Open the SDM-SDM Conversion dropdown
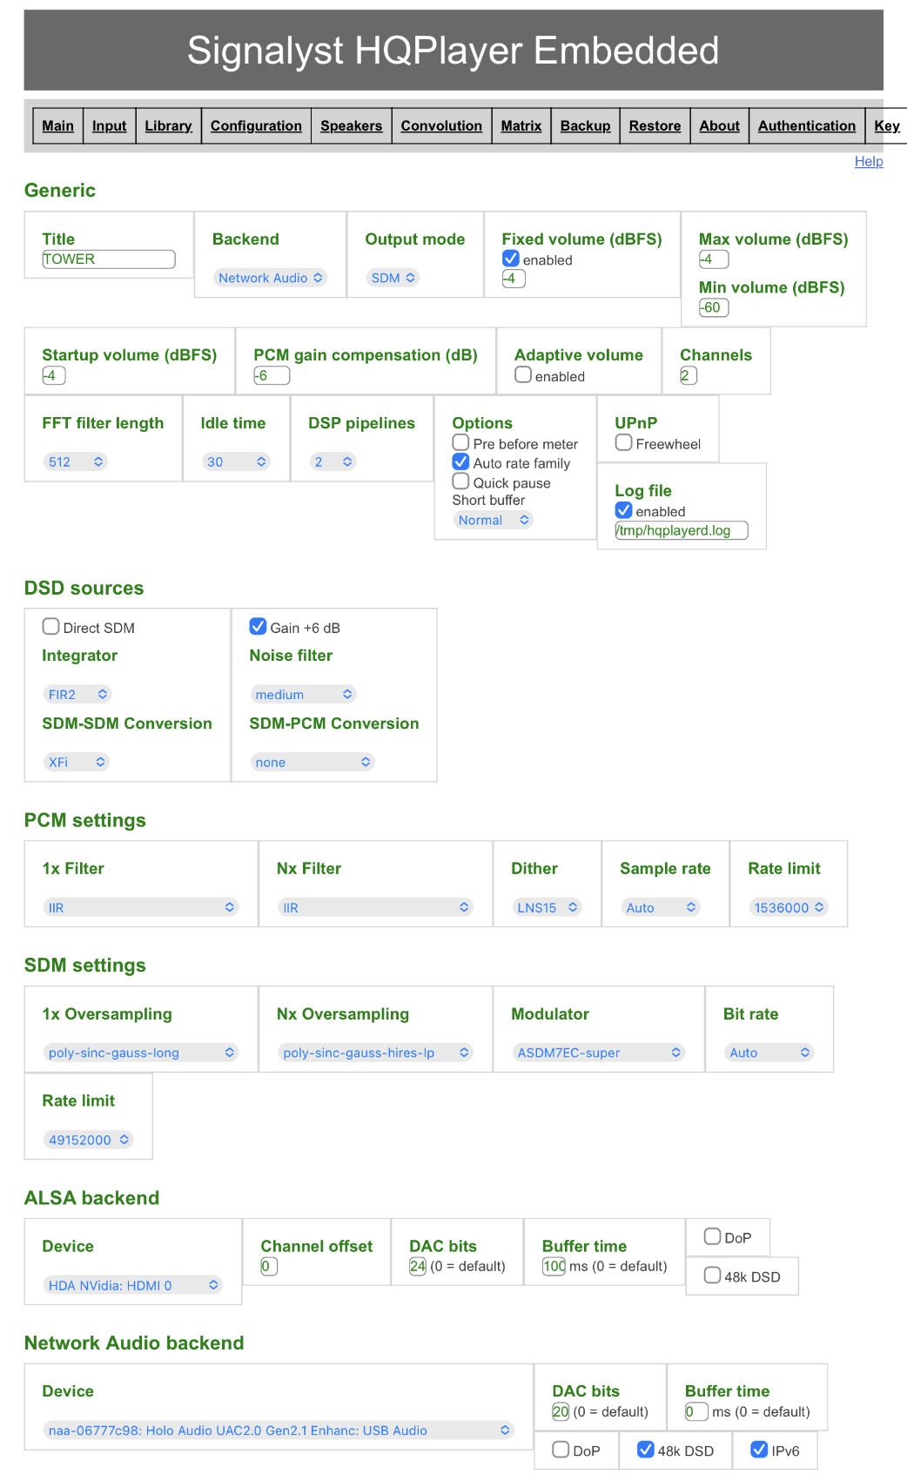 [77, 762]
